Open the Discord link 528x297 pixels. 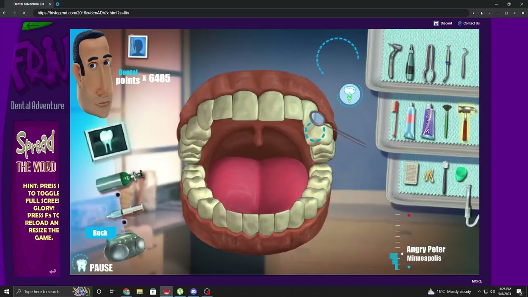click(443, 24)
